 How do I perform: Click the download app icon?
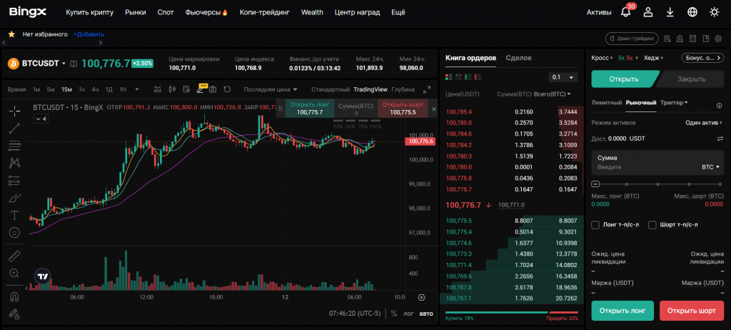pos(670,12)
